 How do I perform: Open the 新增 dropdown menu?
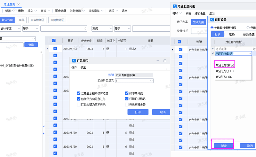click(10, 11)
